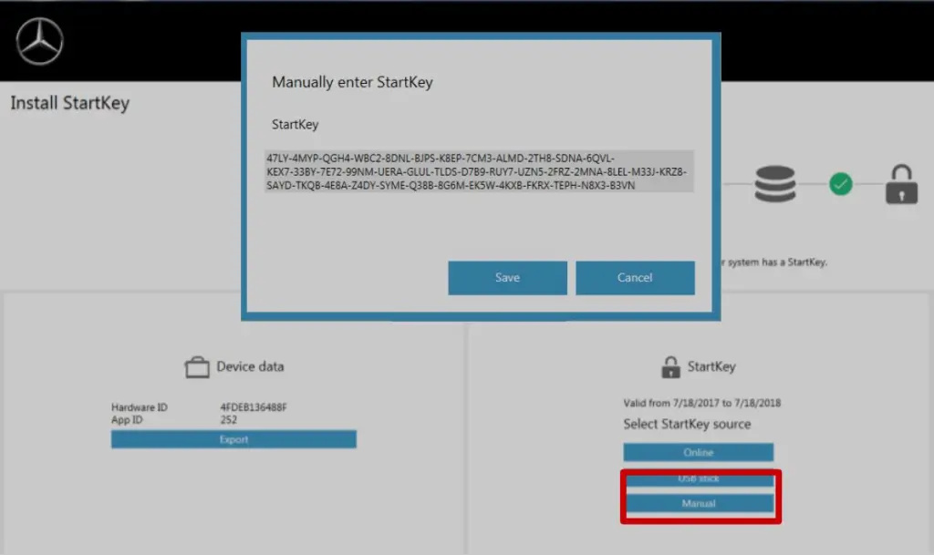Cancel the Manually enter StartKey dialog
This screenshot has height=555, width=934.
point(635,278)
